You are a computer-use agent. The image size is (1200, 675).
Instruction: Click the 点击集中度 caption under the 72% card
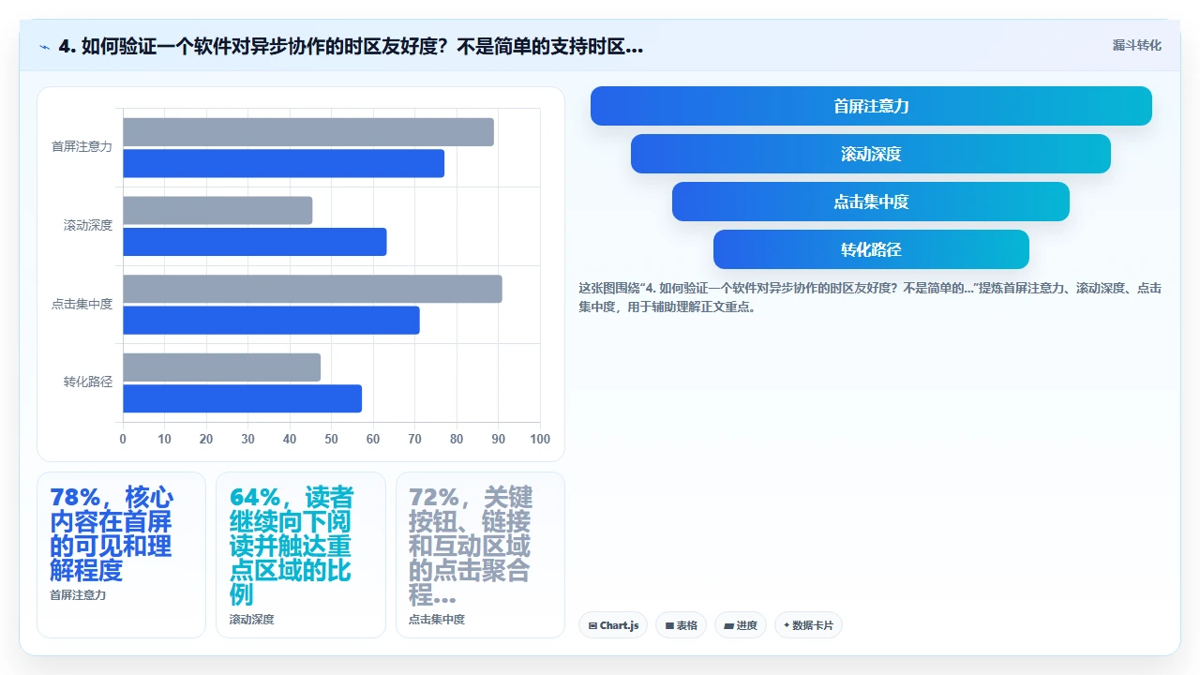pyautogui.click(x=437, y=620)
